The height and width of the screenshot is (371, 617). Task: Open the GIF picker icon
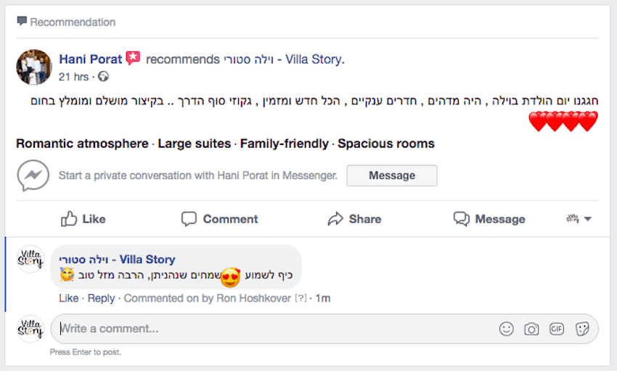pos(557,329)
